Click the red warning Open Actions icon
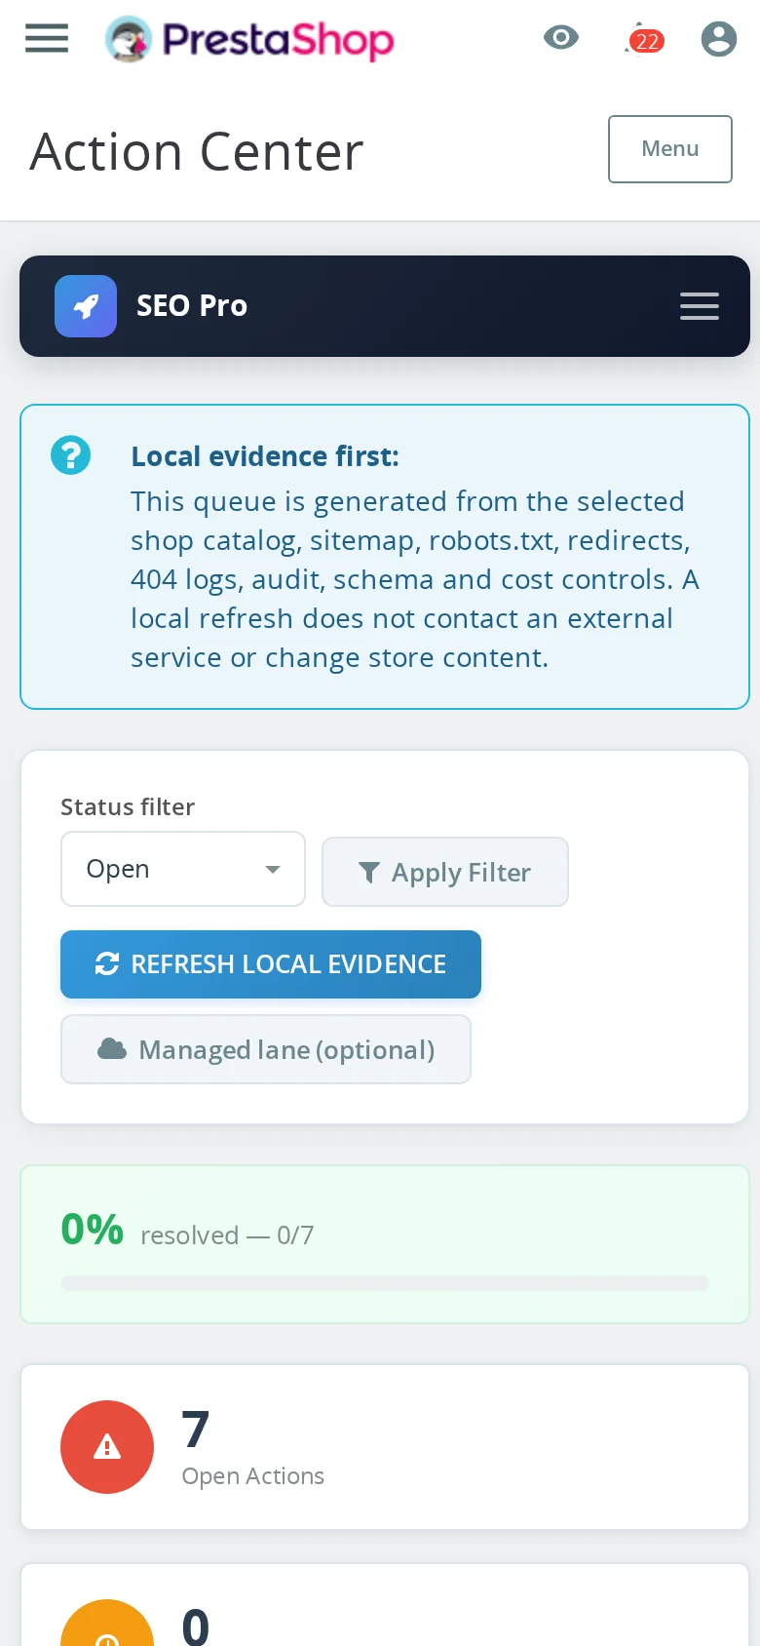 coord(107,1447)
